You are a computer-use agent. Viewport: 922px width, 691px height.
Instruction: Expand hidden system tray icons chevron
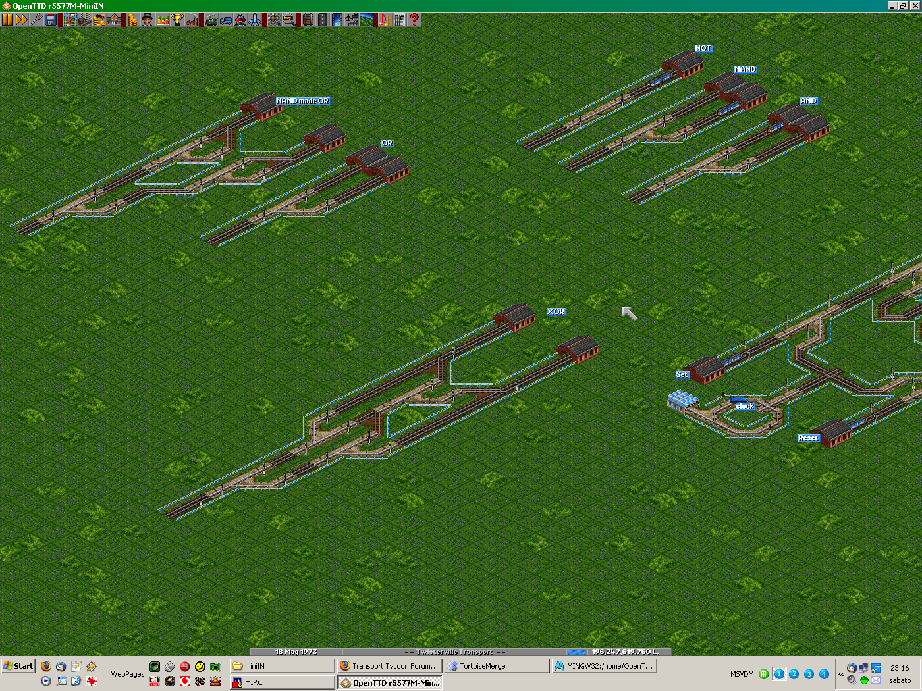pyautogui.click(x=841, y=674)
